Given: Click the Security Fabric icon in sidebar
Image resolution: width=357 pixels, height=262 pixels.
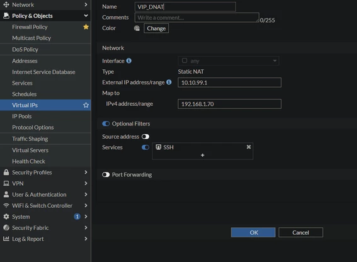Looking at the screenshot, I should tap(6, 227).
